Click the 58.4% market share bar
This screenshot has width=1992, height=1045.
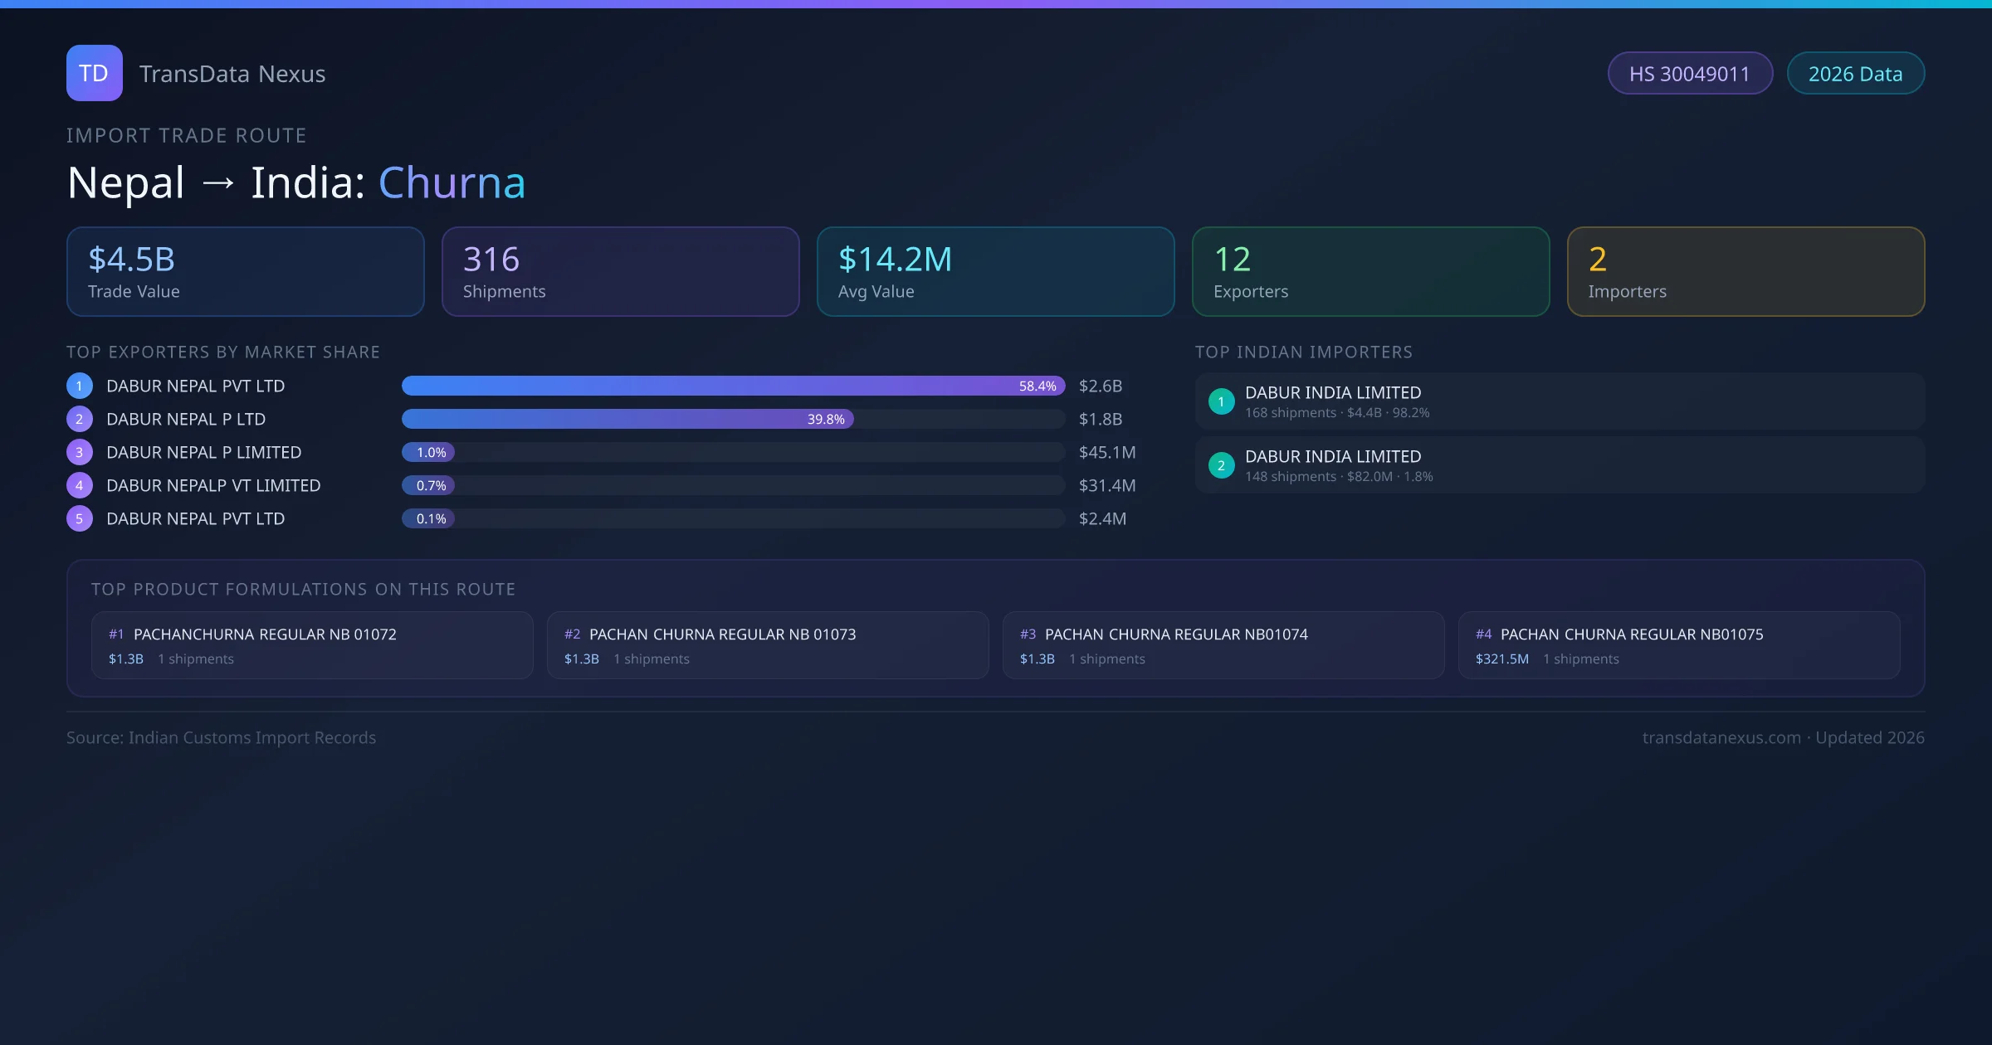pos(733,386)
